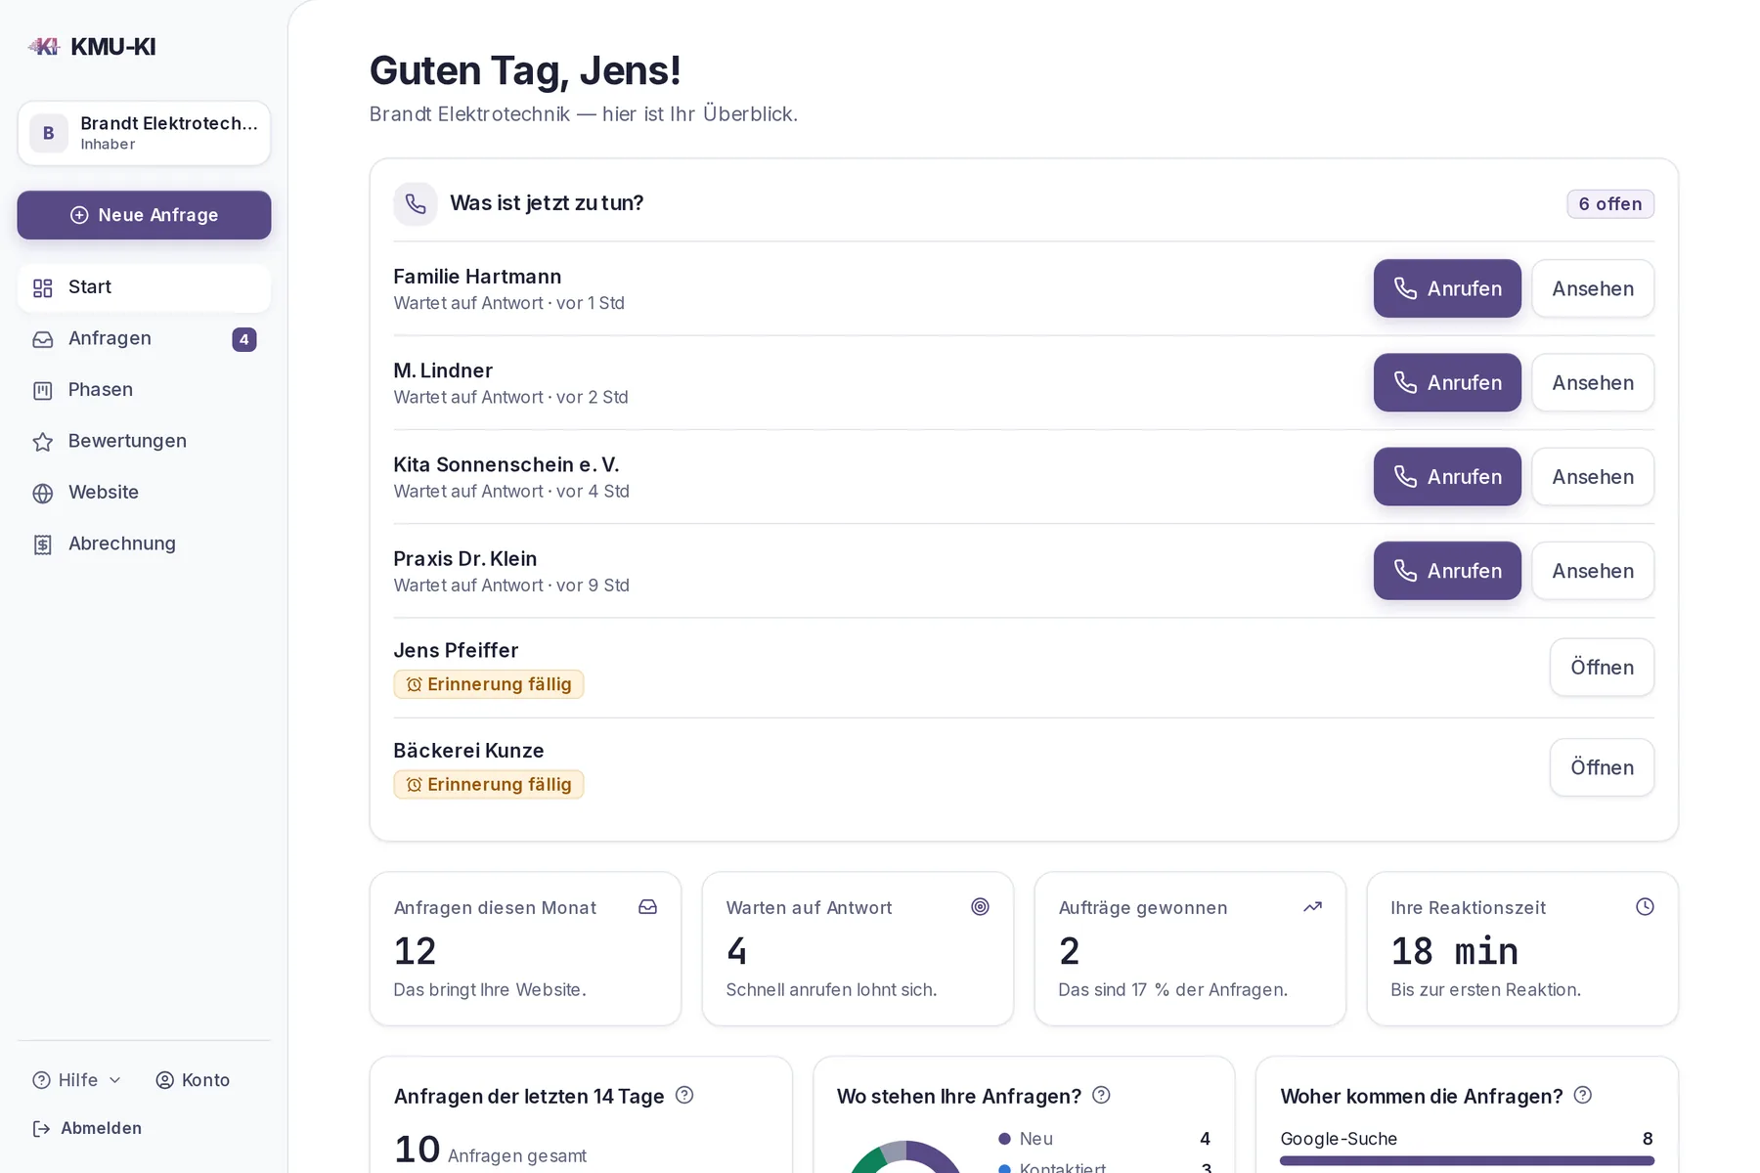The image size is (1760, 1173).
Task: Open the Bäckerei Kunze reminder
Action: 1602,767
